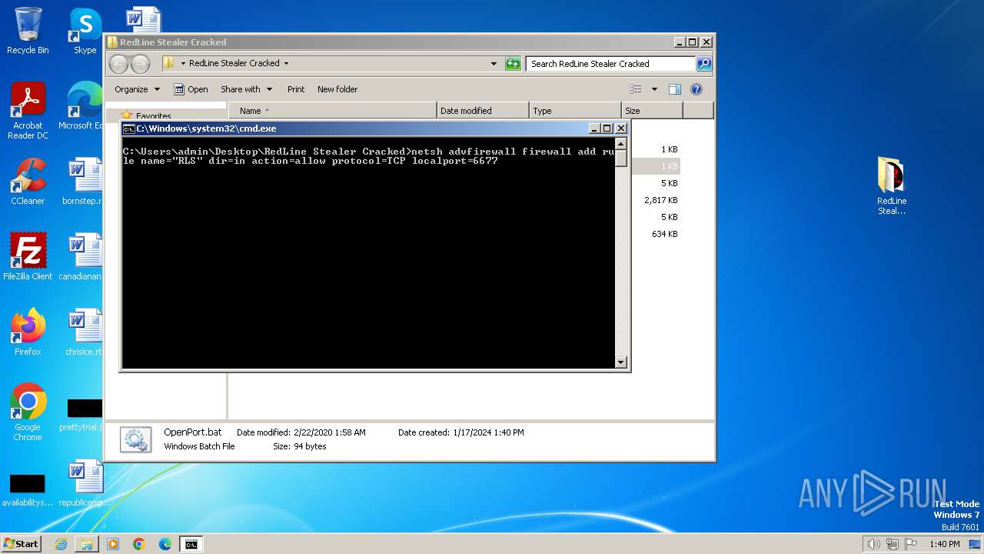Open the Start menu

tap(21, 543)
